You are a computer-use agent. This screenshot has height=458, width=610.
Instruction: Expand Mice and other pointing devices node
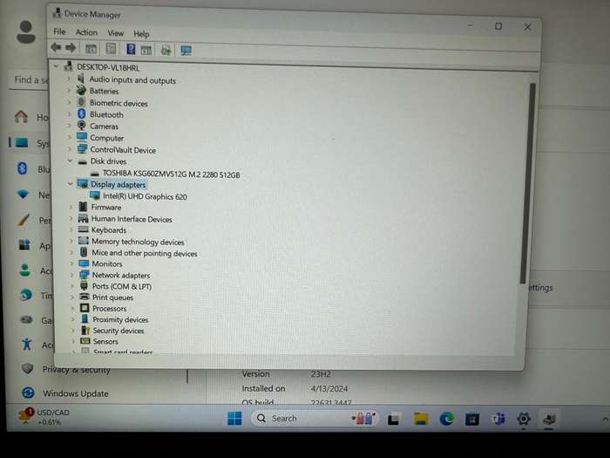(72, 252)
